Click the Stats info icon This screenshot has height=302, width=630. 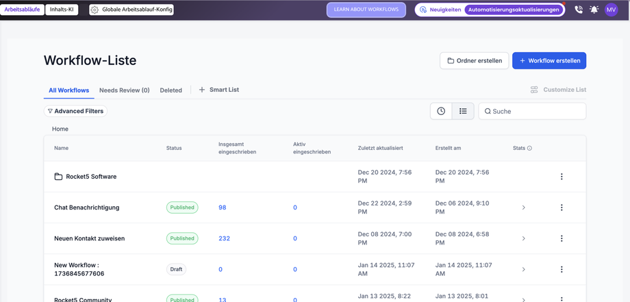(529, 148)
